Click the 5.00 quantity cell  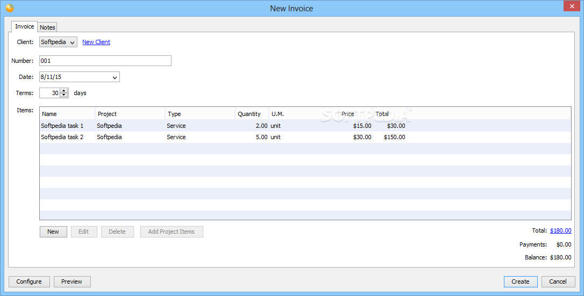coord(261,137)
